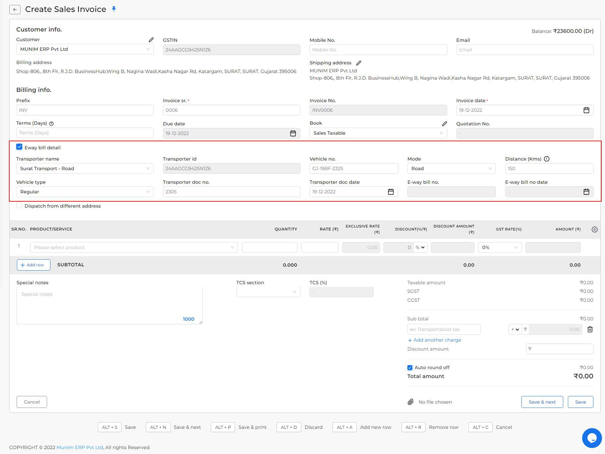Viewport: 605px width, 454px height.
Task: Click the Transportation tax charge name field
Action: click(x=444, y=329)
